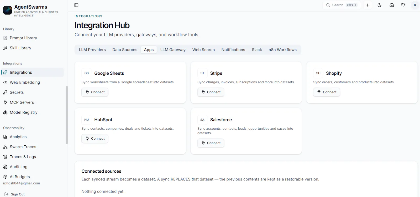Open the user avatar R menu
This screenshot has height=197, width=420.
(x=415, y=5)
